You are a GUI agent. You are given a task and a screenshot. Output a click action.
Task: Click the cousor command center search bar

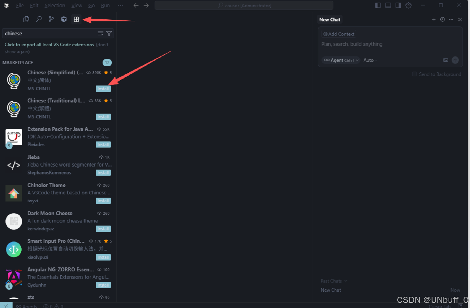pos(244,5)
